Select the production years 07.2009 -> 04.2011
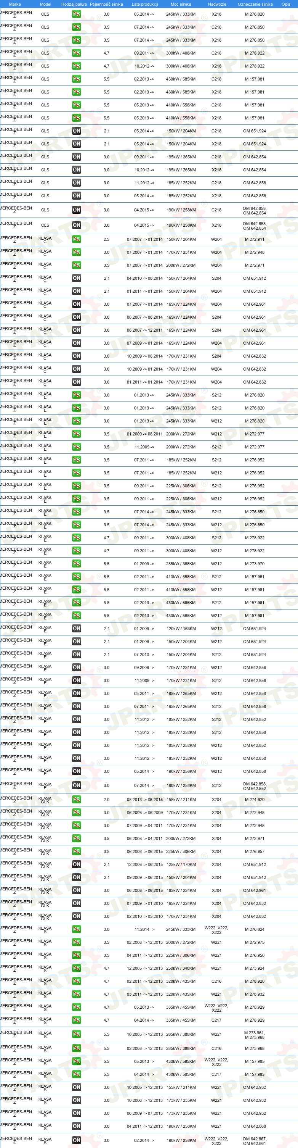The width and height of the screenshot is (298, 1148). coord(144,826)
